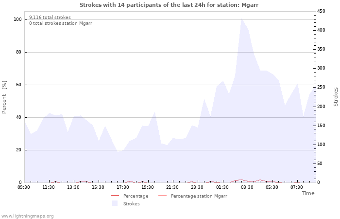Click the 03:30 time axis tick label
Screen dimensions: 340x219
pyautogui.click(x=247, y=187)
